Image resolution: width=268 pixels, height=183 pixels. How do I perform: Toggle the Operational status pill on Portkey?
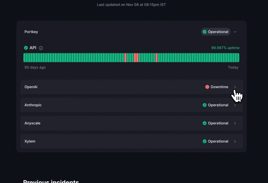215,32
